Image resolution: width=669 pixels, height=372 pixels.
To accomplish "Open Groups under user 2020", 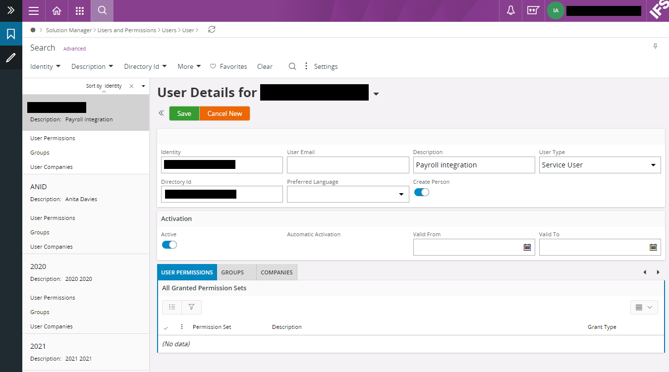I will (40, 312).
